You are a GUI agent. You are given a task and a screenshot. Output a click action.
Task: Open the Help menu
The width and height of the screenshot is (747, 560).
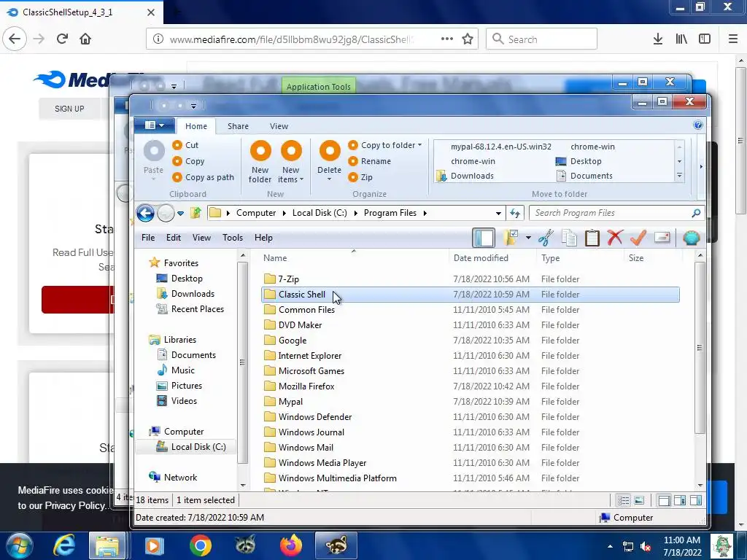pyautogui.click(x=263, y=238)
